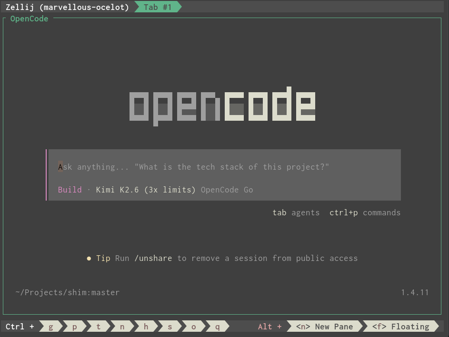Select the Zellij lock mode 'g' icon
The height and width of the screenshot is (337, 449).
pyautogui.click(x=50, y=327)
